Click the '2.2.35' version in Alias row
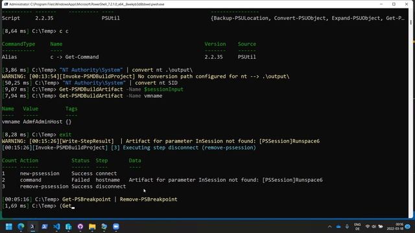 tap(213, 57)
